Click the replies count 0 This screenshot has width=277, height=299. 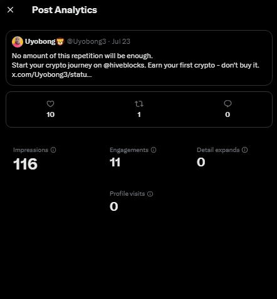pyautogui.click(x=227, y=114)
